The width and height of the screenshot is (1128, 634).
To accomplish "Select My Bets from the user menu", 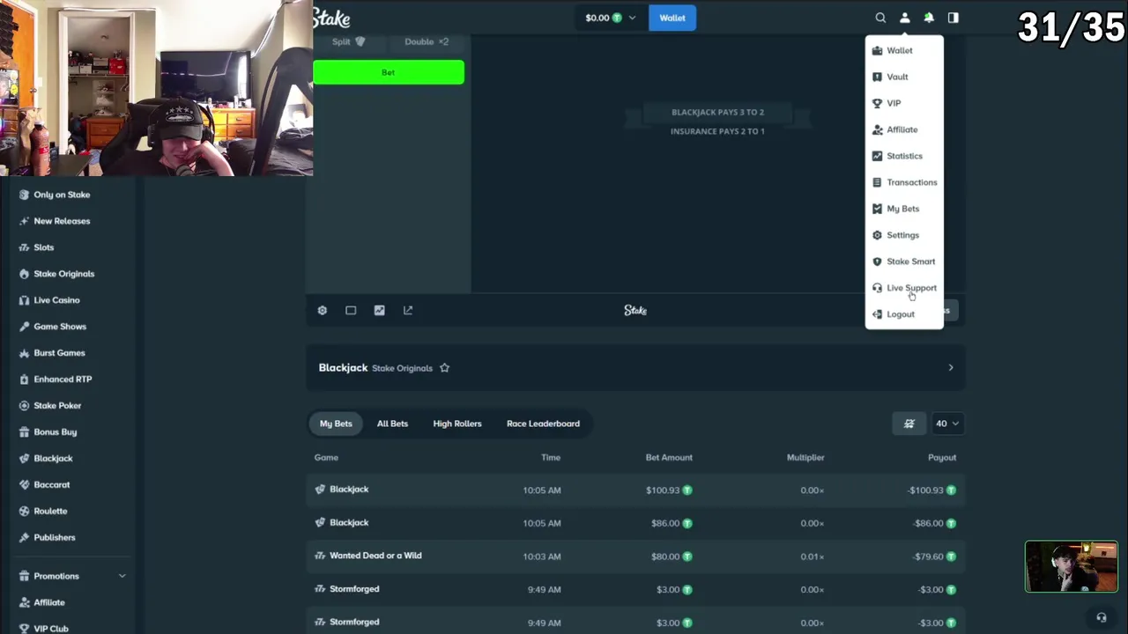I will click(904, 209).
